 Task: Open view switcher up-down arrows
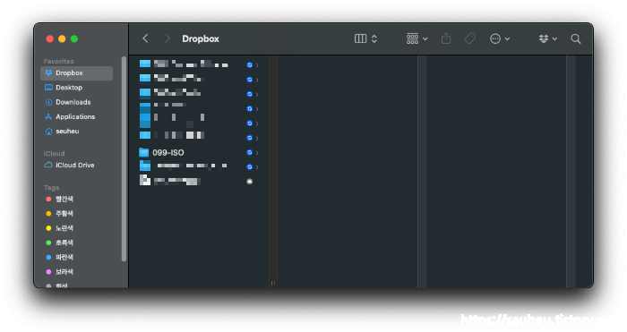coord(374,38)
